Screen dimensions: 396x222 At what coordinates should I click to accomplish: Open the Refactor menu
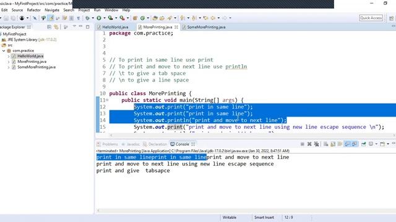[34, 10]
